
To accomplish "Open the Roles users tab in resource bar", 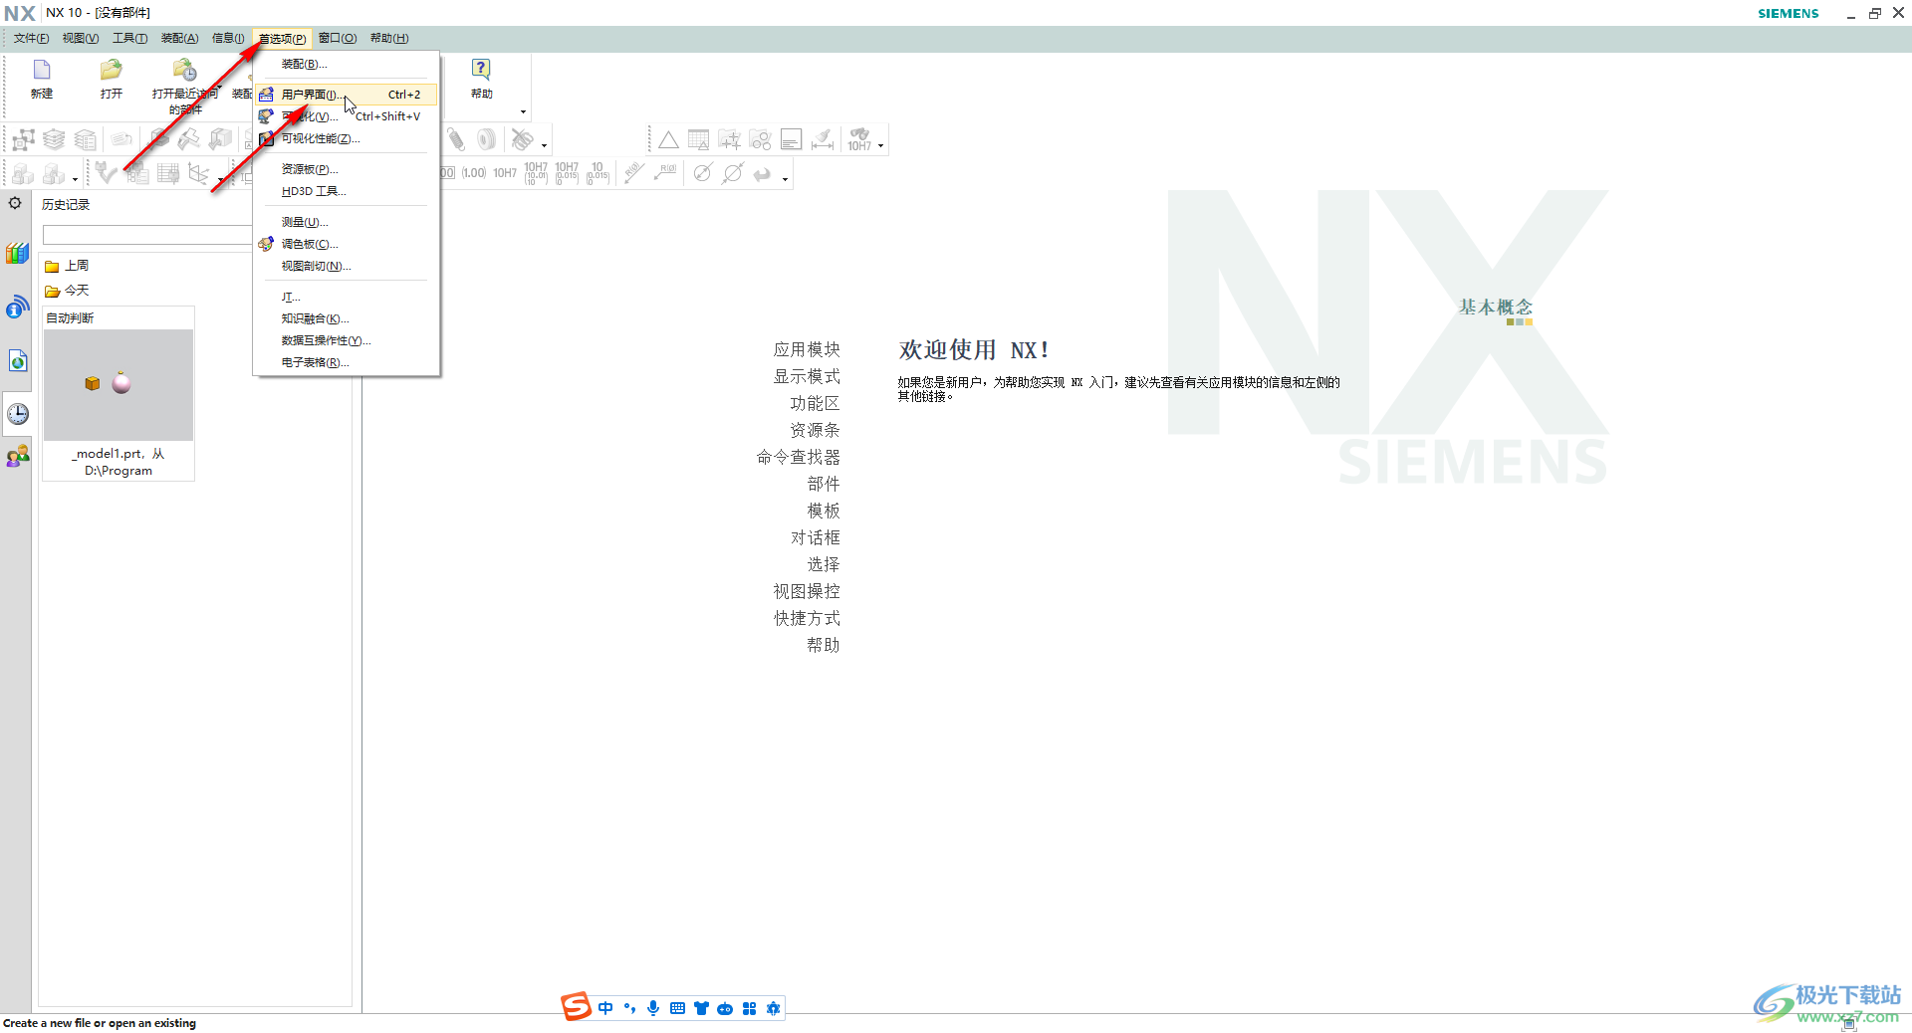I will click(x=18, y=457).
